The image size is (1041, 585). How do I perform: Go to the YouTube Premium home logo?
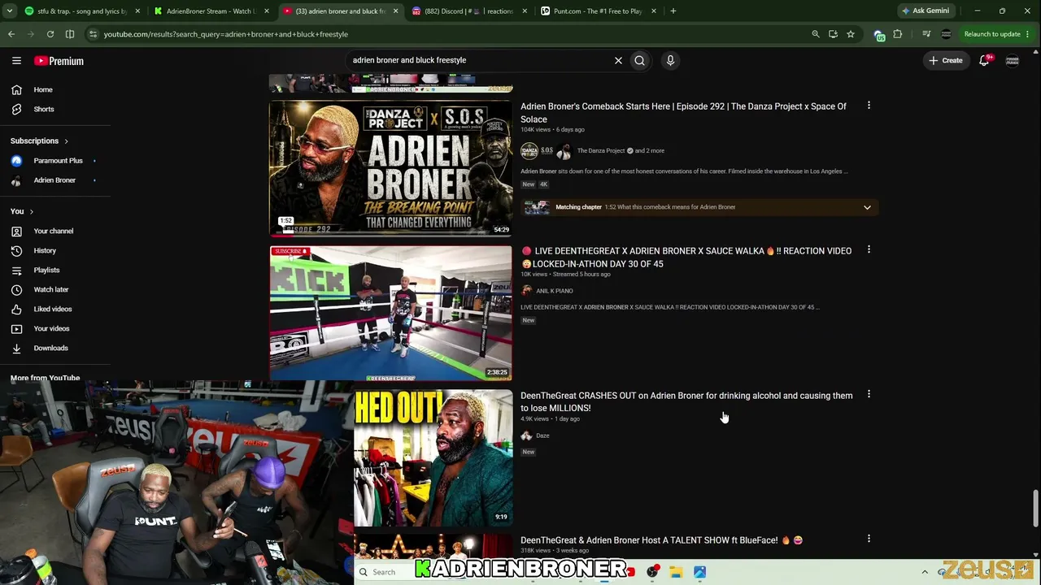(59, 61)
